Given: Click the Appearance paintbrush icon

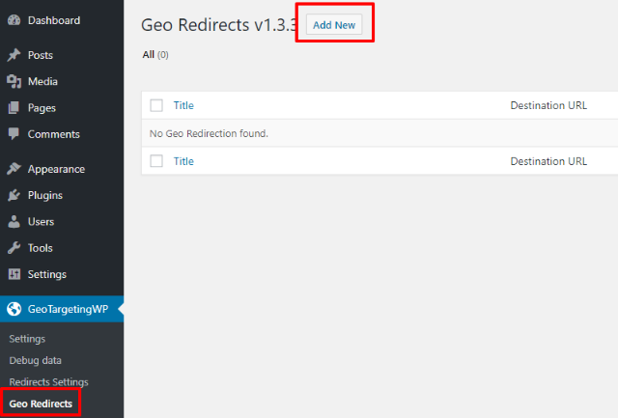Looking at the screenshot, I should point(14,169).
